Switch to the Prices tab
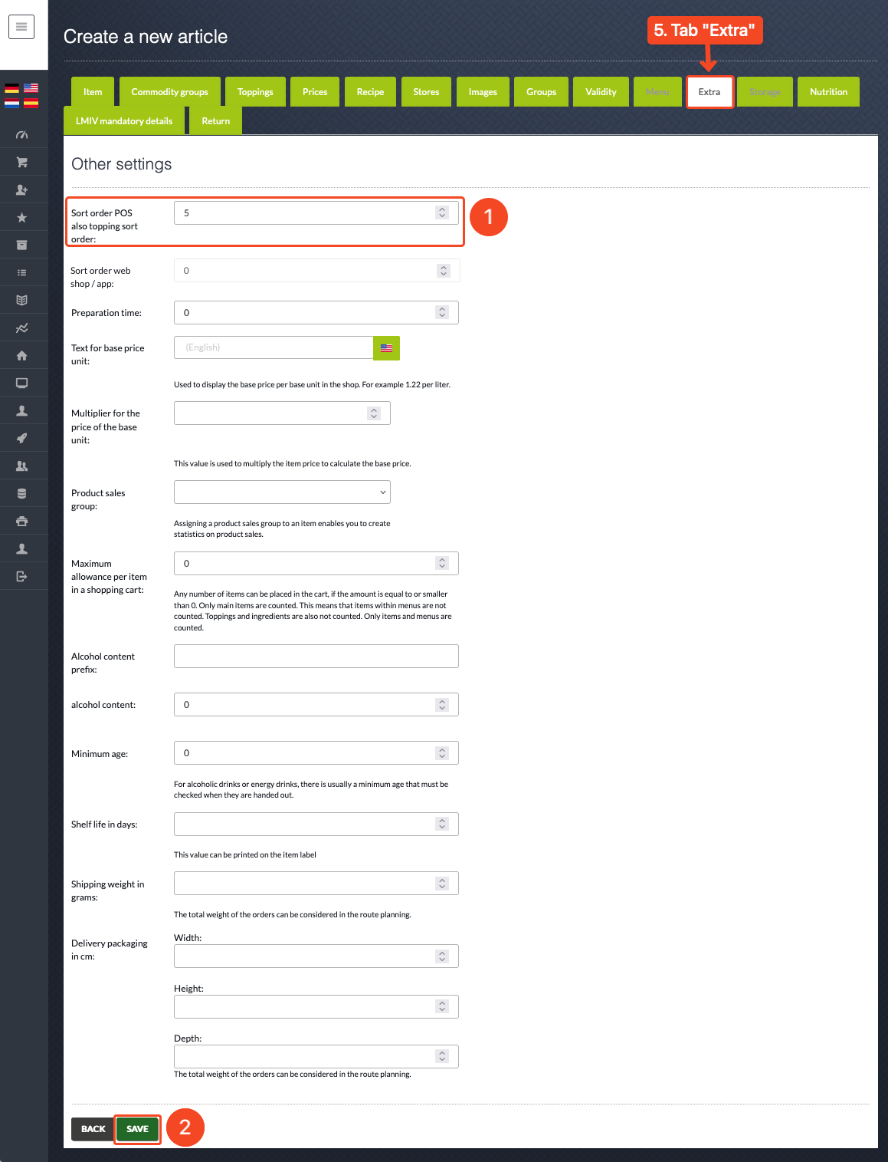The image size is (888, 1162). tap(315, 92)
